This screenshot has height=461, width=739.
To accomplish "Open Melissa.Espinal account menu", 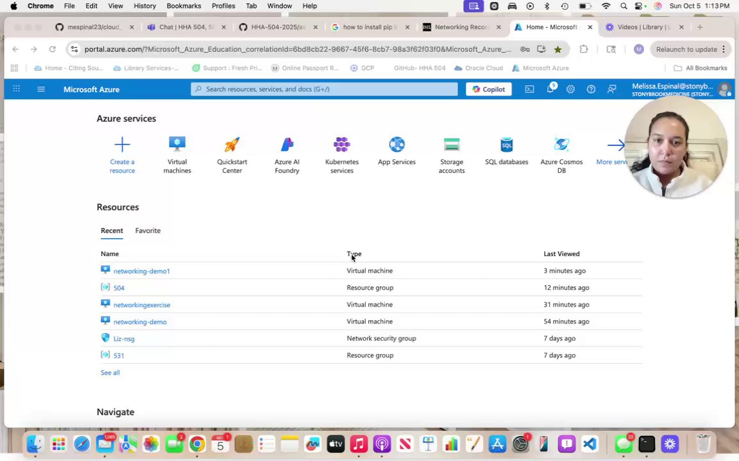I will coord(681,89).
